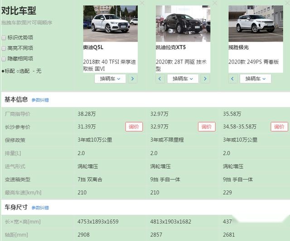This screenshot has height=241, width=290.
Task: Enable the 标识优势项 checkbox
Action: [x=4, y=38]
